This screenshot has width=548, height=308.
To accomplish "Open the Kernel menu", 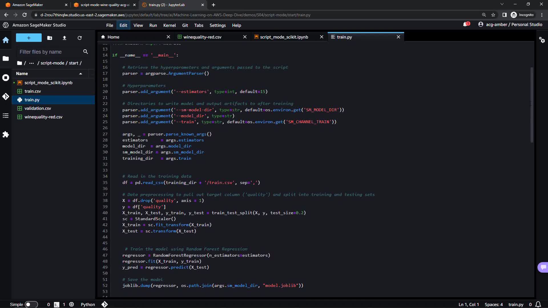I will pos(169,25).
